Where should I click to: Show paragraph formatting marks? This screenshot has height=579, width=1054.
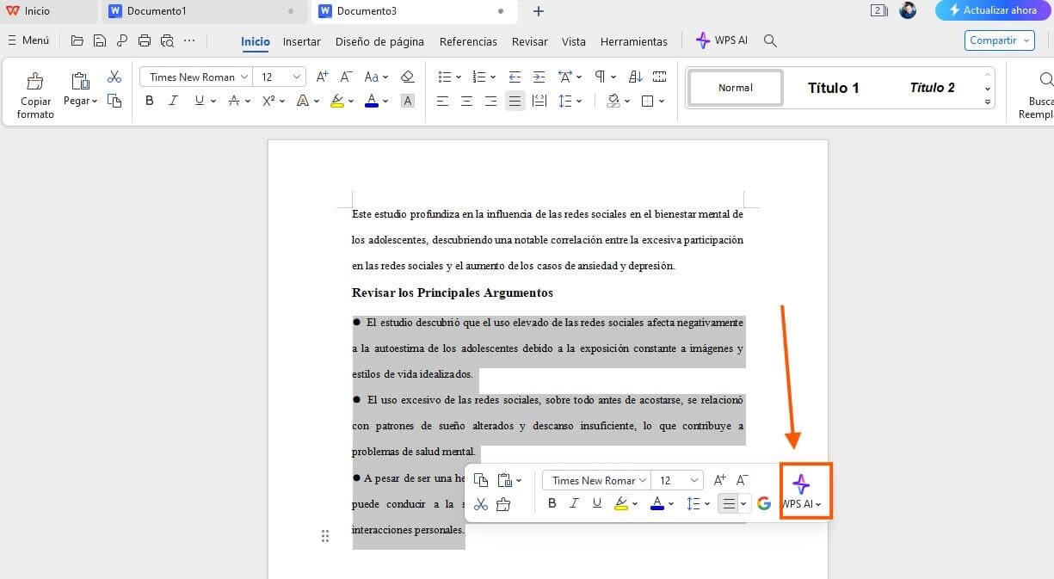600,76
